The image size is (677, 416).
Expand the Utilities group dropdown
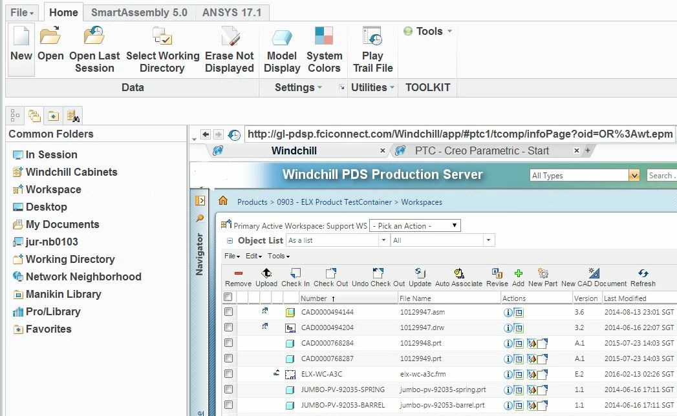pyautogui.click(x=372, y=88)
